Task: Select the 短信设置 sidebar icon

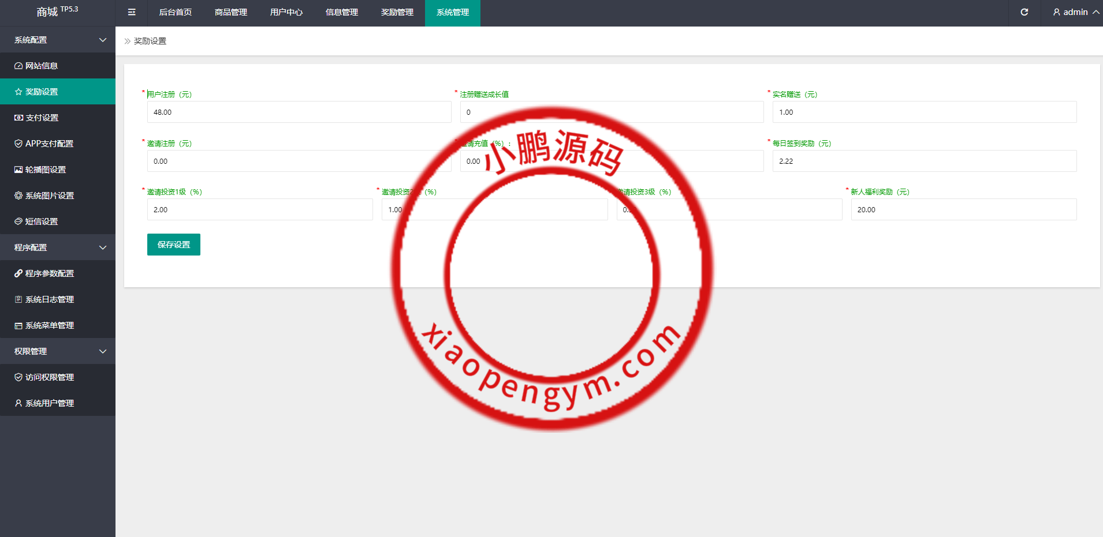Action: pos(18,221)
